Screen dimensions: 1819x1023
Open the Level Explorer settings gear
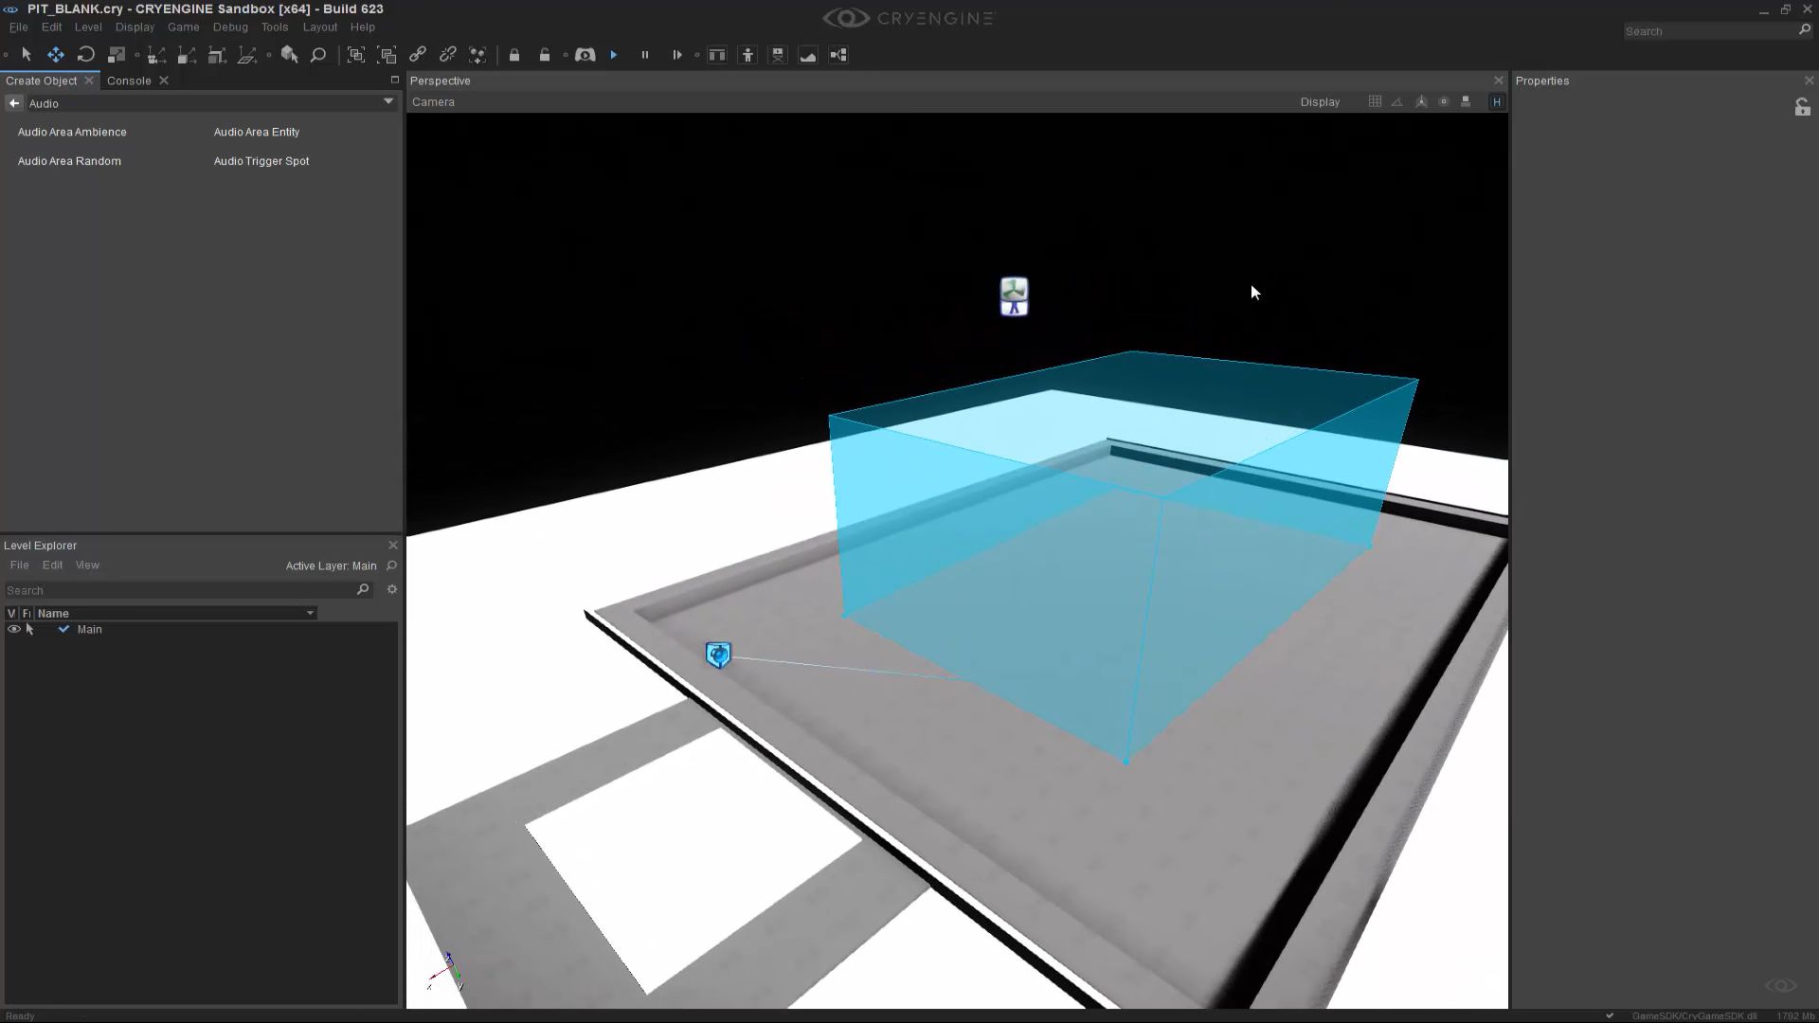tap(392, 589)
